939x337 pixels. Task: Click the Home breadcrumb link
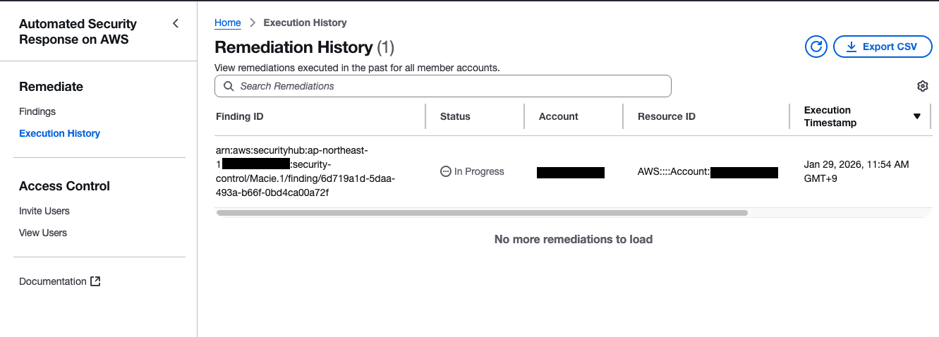[227, 23]
